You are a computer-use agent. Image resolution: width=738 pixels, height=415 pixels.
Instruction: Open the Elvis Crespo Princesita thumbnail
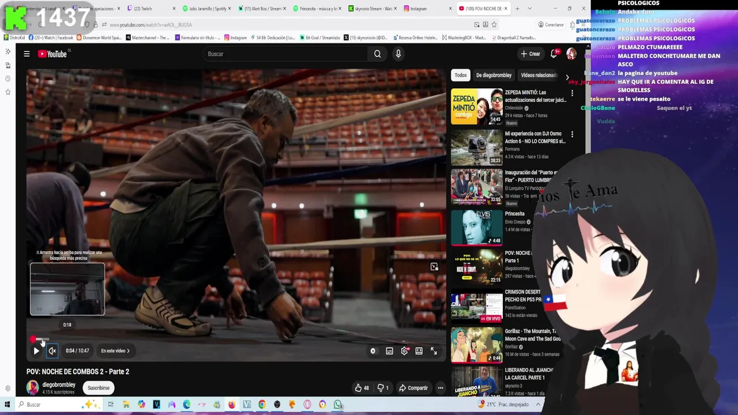pyautogui.click(x=477, y=228)
